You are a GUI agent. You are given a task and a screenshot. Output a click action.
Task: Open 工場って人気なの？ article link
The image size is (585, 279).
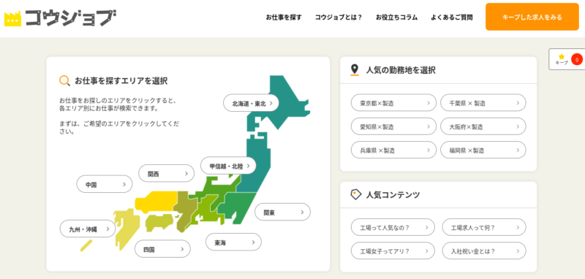pyautogui.click(x=393, y=227)
